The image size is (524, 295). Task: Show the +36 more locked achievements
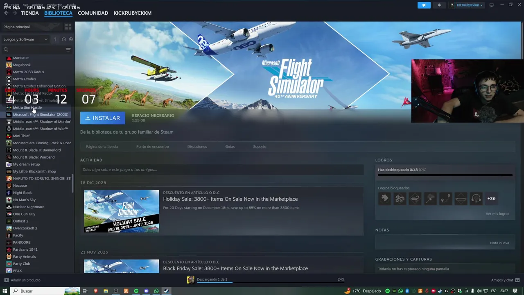click(491, 199)
